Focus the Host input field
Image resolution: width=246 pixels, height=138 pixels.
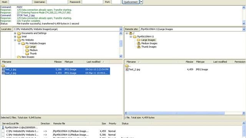click(20, 2)
